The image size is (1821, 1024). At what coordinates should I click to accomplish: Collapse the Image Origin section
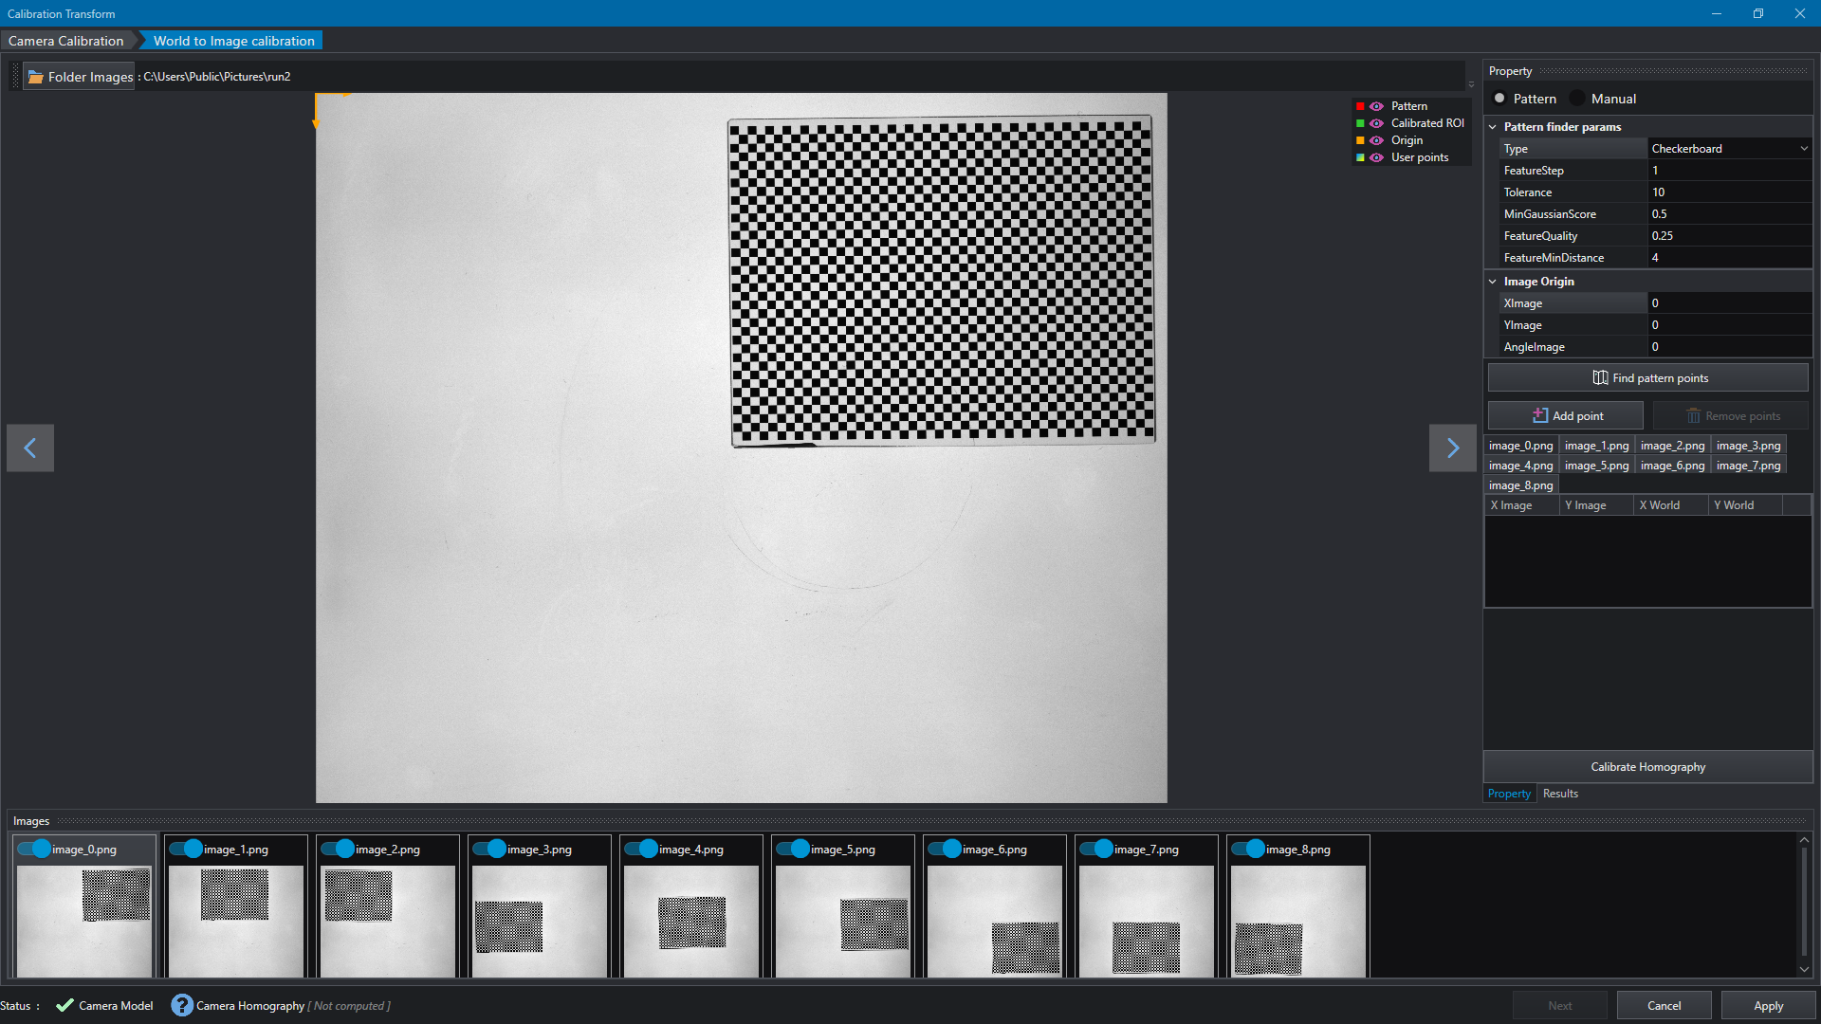coord(1493,282)
